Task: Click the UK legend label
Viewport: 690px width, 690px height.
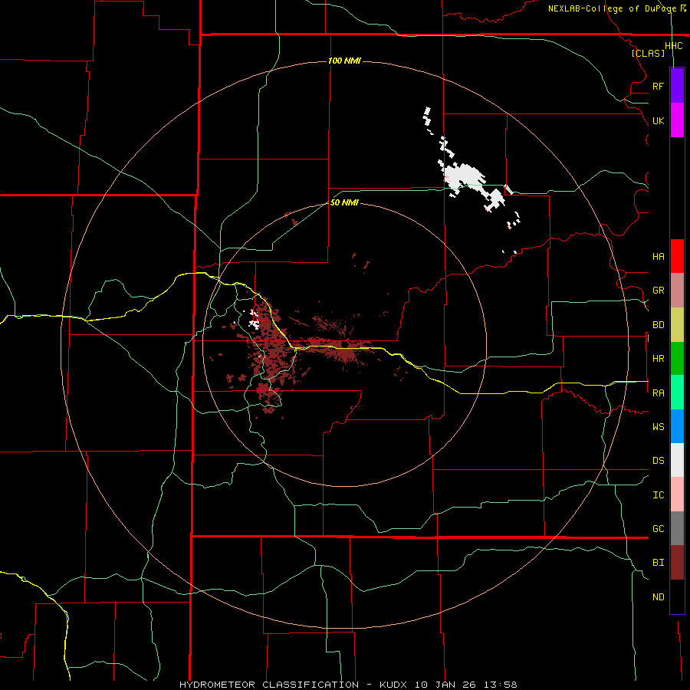Action: pos(658,120)
